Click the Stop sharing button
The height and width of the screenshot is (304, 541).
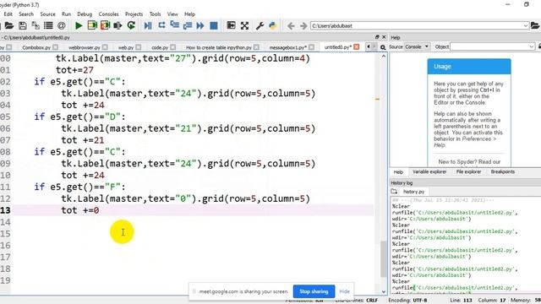[x=314, y=291]
